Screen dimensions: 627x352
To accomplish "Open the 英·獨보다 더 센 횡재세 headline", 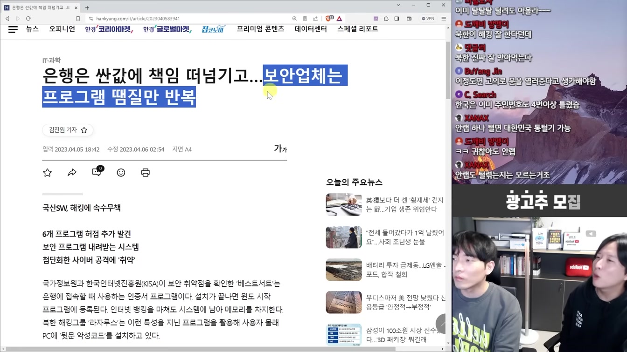I will (405, 204).
